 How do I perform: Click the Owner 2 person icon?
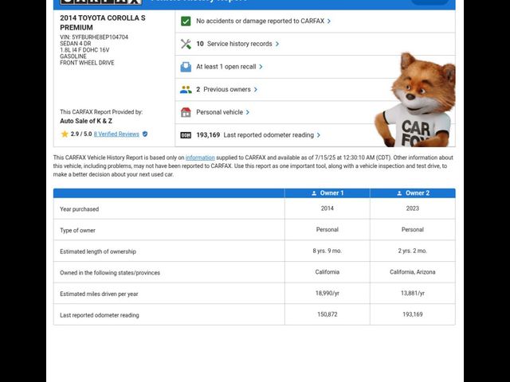[399, 193]
